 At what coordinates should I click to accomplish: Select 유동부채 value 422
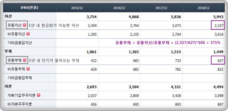point(94,61)
